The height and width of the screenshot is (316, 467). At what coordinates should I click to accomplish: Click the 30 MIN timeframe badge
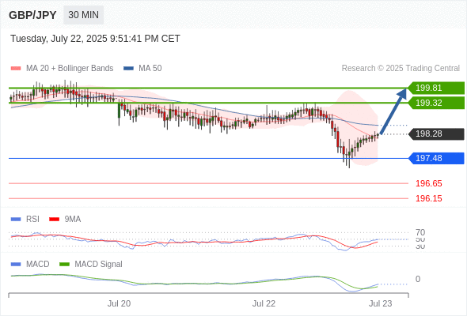pyautogui.click(x=83, y=15)
